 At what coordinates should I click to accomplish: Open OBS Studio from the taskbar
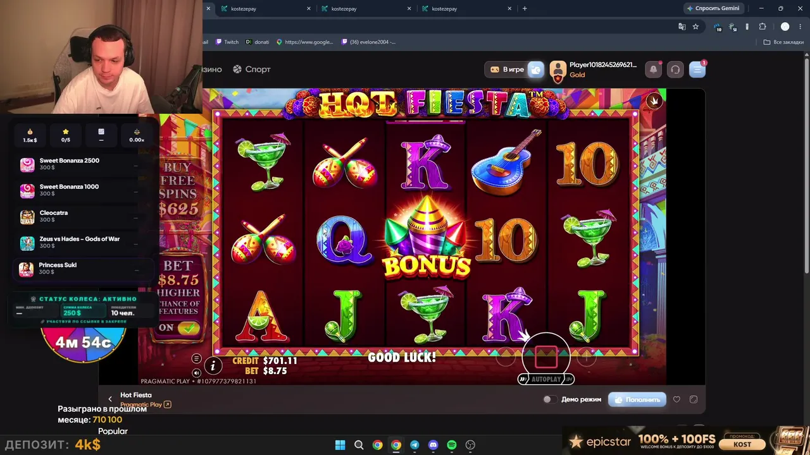(x=470, y=445)
